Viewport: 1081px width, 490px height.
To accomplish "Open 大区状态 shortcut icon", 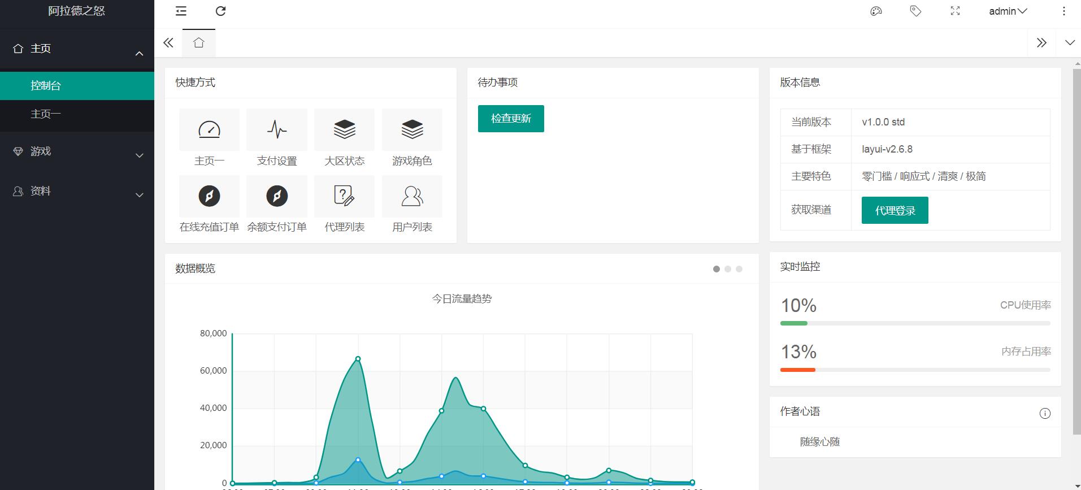I will pos(344,130).
